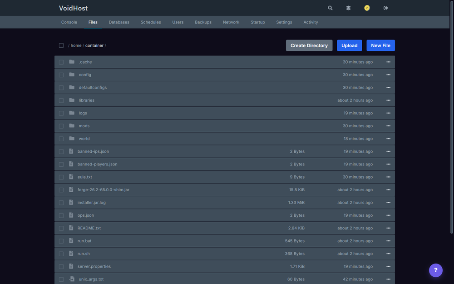Go to the Backups tab

[x=203, y=22]
